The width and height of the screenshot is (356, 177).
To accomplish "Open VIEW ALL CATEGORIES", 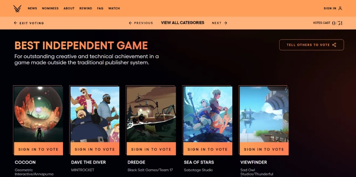I will 182,23.
